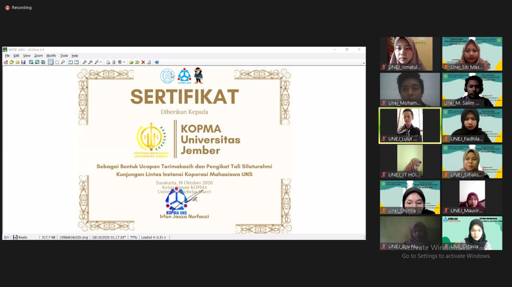Click the "SERTIF UNEJ - ACDSee 6.0" window title
This screenshot has height=287, width=512.
coord(26,50)
